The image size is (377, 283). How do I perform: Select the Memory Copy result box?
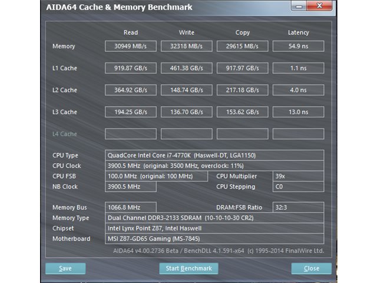[x=242, y=46]
